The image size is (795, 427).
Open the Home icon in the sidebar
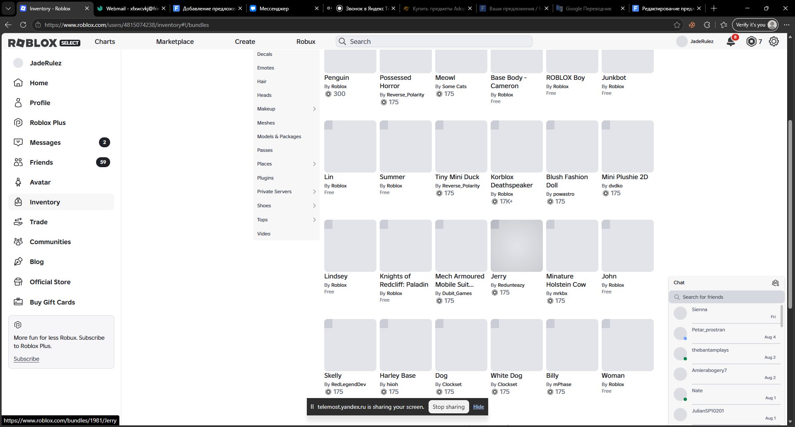18,83
